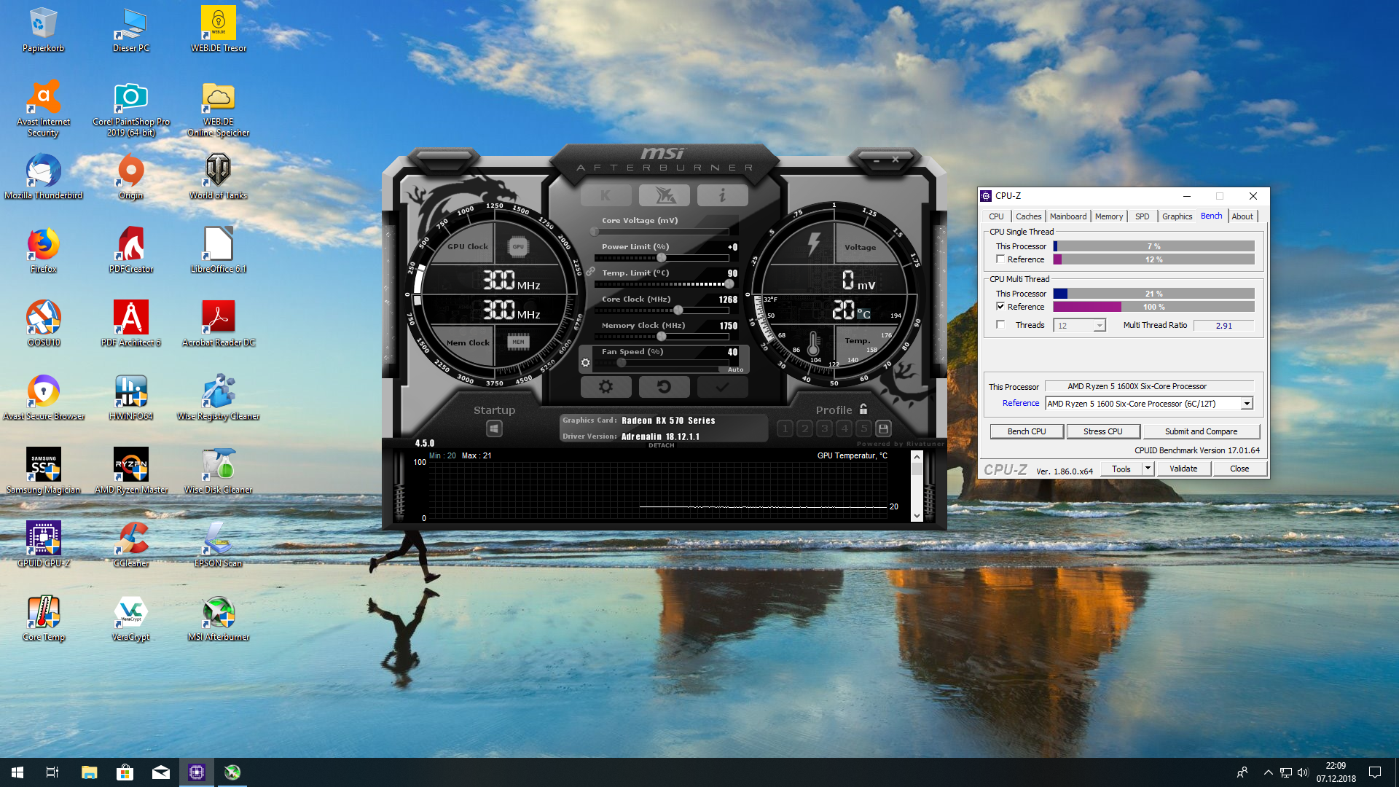This screenshot has width=1399, height=787.
Task: Click the Stress CPU button
Action: (x=1102, y=431)
